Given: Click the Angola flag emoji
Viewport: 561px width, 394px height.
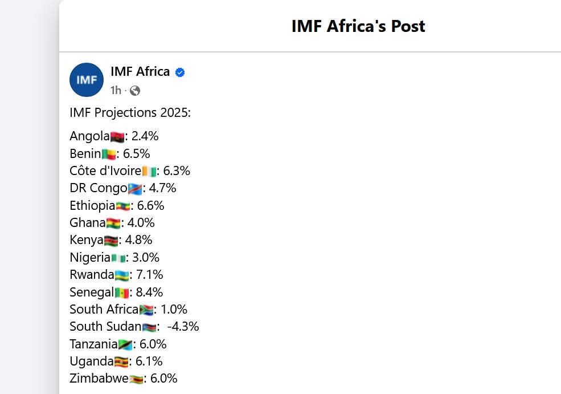Looking at the screenshot, I should (x=117, y=137).
